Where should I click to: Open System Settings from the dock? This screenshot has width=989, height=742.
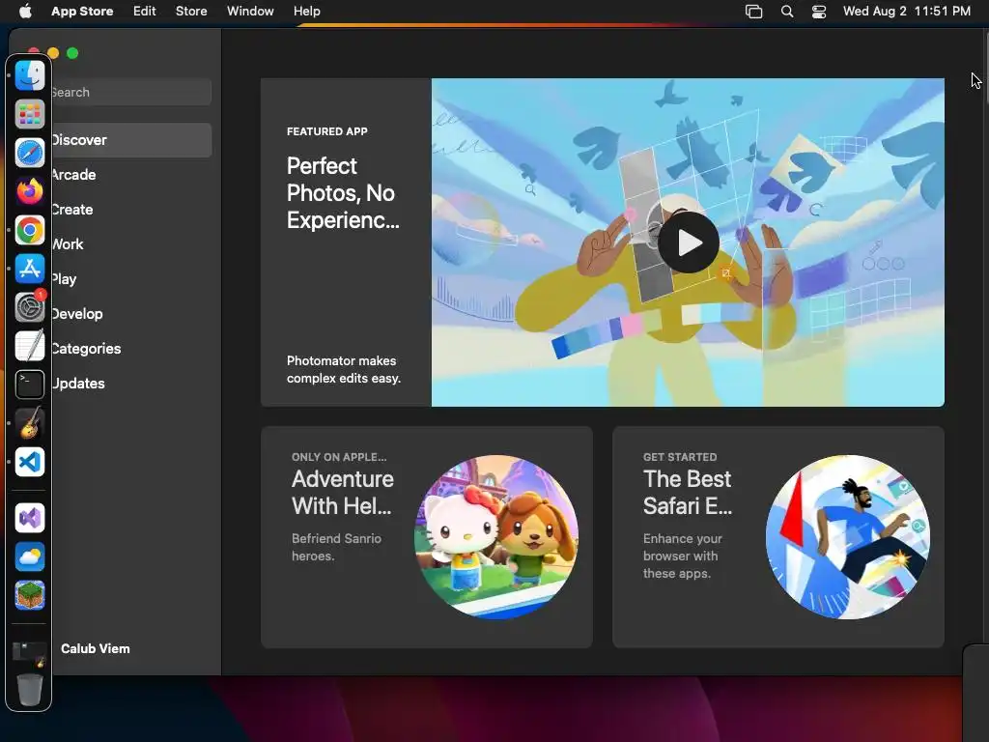(x=30, y=307)
